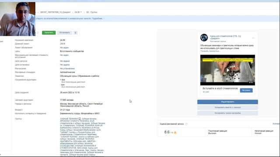Click the small icon button beside Остановить
Image resolution: width=280 pixels, height=157 pixels.
point(76,33)
